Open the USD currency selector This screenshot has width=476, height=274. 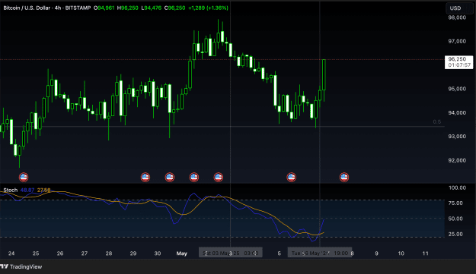pyautogui.click(x=459, y=8)
